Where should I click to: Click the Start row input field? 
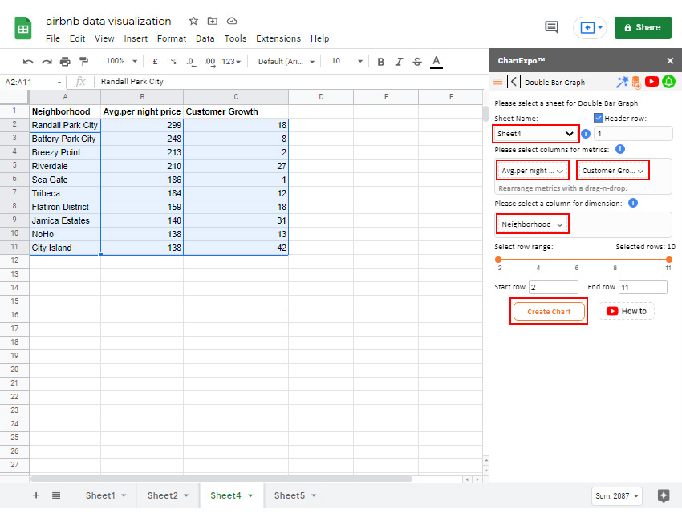pyautogui.click(x=554, y=287)
